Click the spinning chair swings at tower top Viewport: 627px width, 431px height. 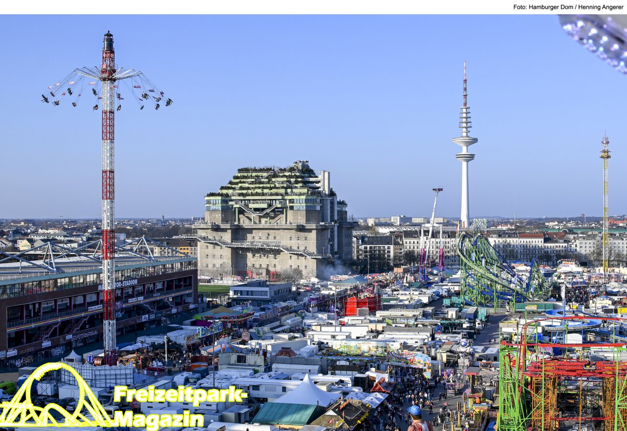click(108, 91)
